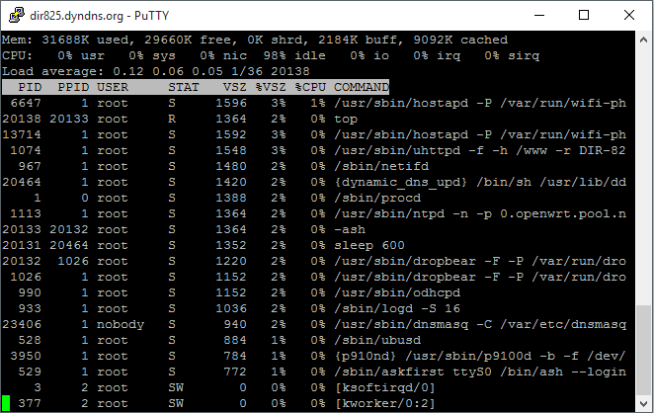Click the scrollbar up arrow
654x413 pixels.
click(643, 41)
